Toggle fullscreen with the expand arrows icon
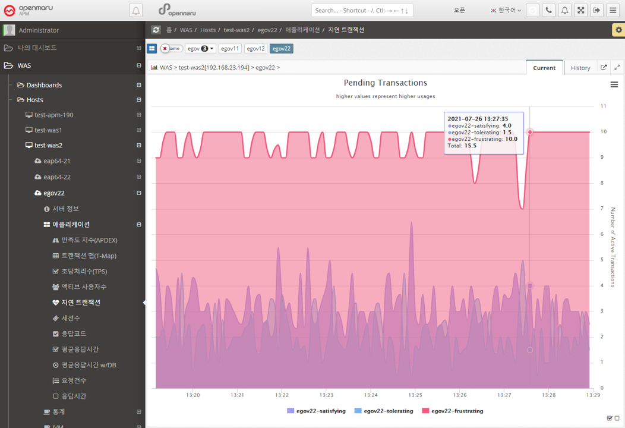This screenshot has height=428, width=625. tap(580, 10)
